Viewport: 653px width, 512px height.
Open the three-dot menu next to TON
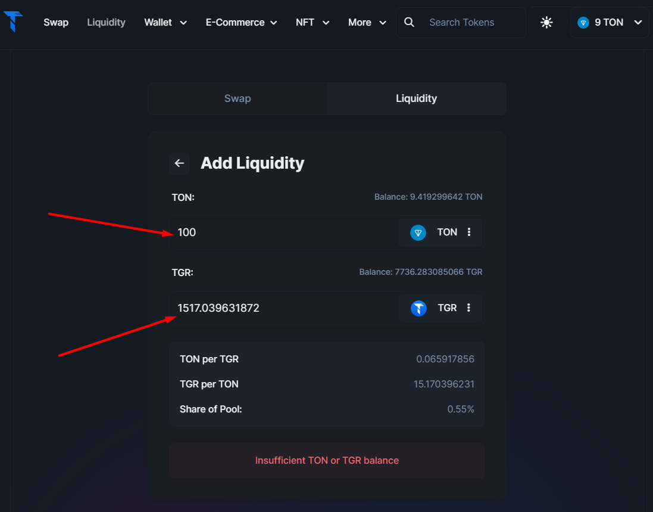469,232
